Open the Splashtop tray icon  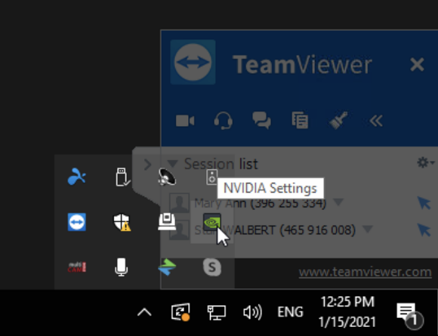tap(77, 177)
